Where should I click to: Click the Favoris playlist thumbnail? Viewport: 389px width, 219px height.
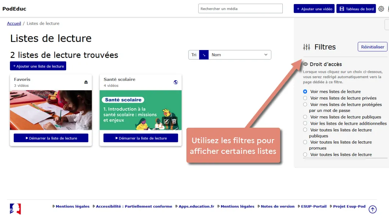click(x=51, y=110)
